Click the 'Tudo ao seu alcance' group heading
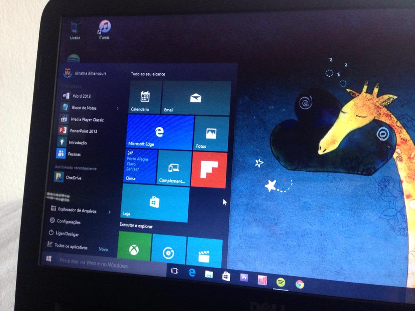 [148, 74]
